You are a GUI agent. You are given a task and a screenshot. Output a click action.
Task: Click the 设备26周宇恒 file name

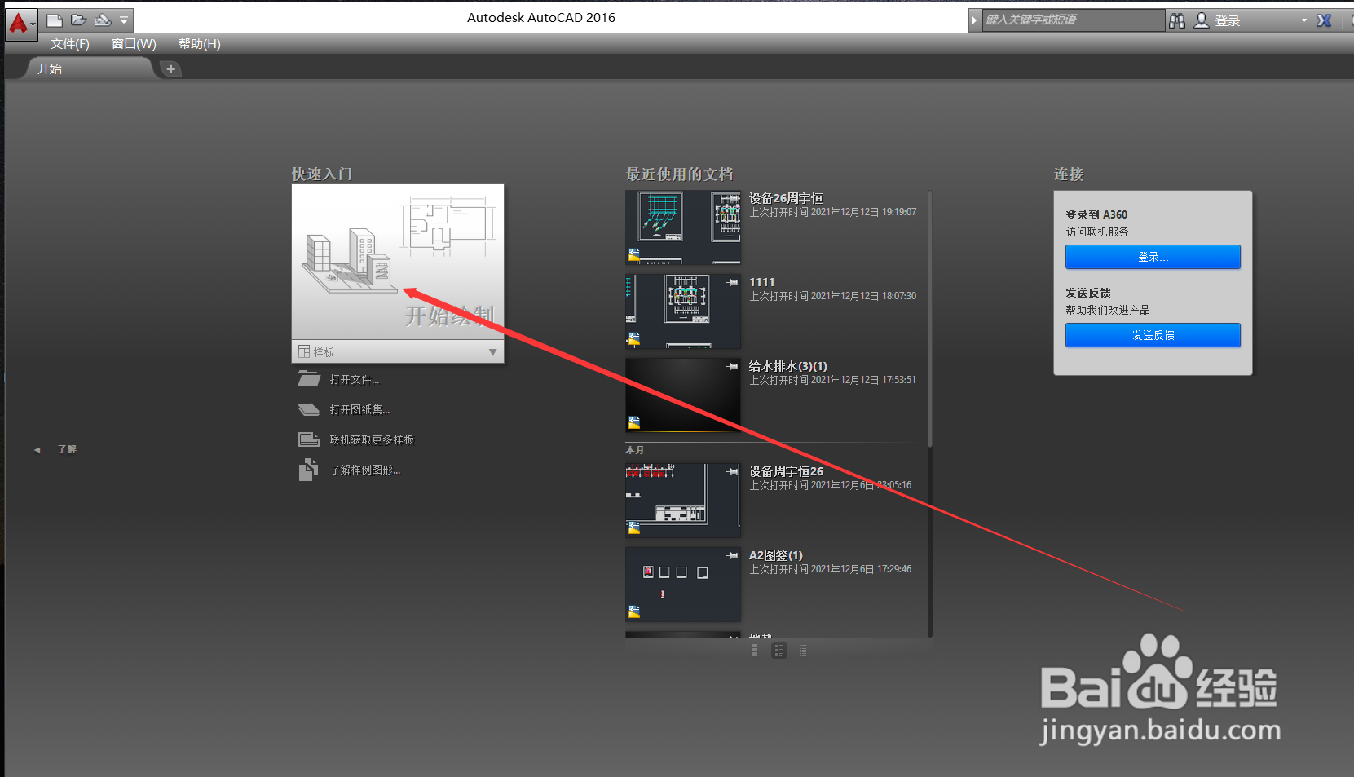click(x=786, y=198)
